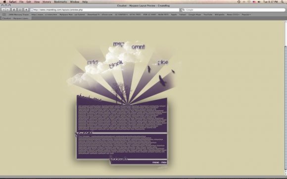The height and width of the screenshot is (179, 287).
Task: Open the US flag input menu
Action: tap(254, 2)
